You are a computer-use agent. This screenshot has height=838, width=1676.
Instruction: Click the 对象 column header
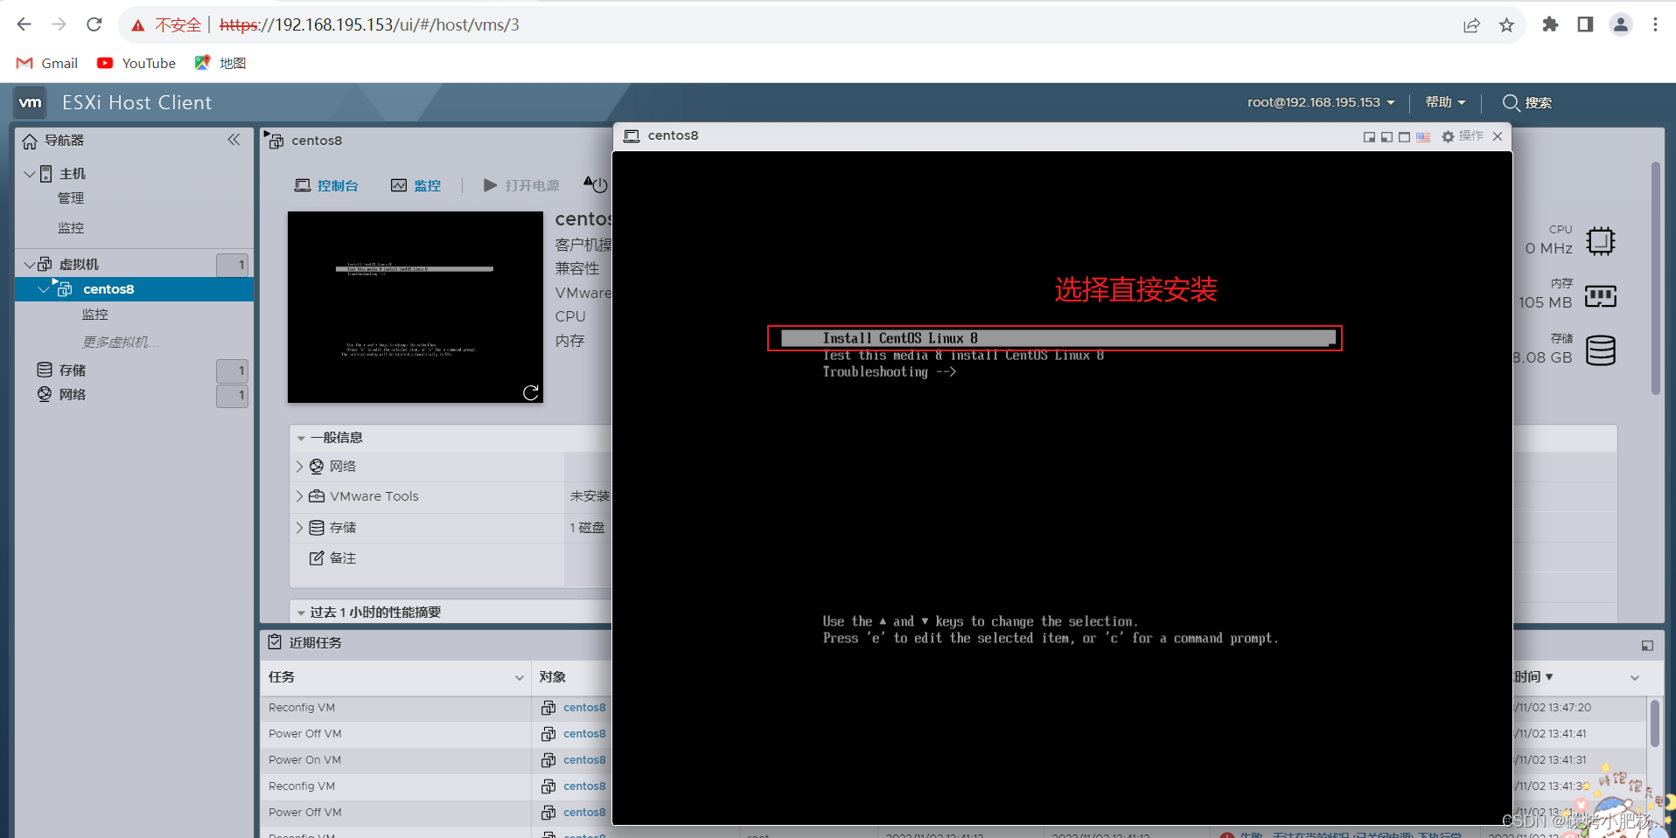553,677
